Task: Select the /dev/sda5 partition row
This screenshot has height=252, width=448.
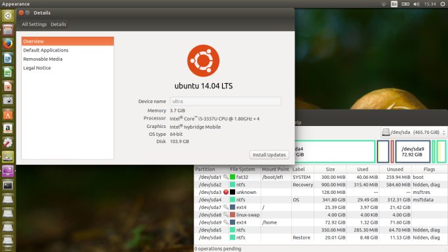Action: [321, 230]
